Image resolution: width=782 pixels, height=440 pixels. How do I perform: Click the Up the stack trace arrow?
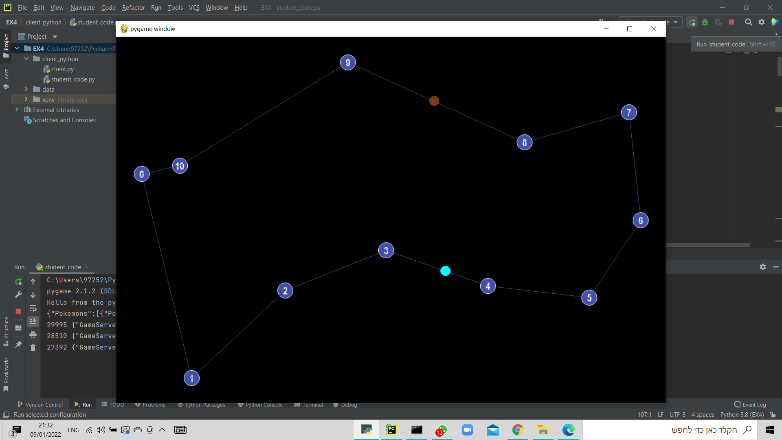33,282
